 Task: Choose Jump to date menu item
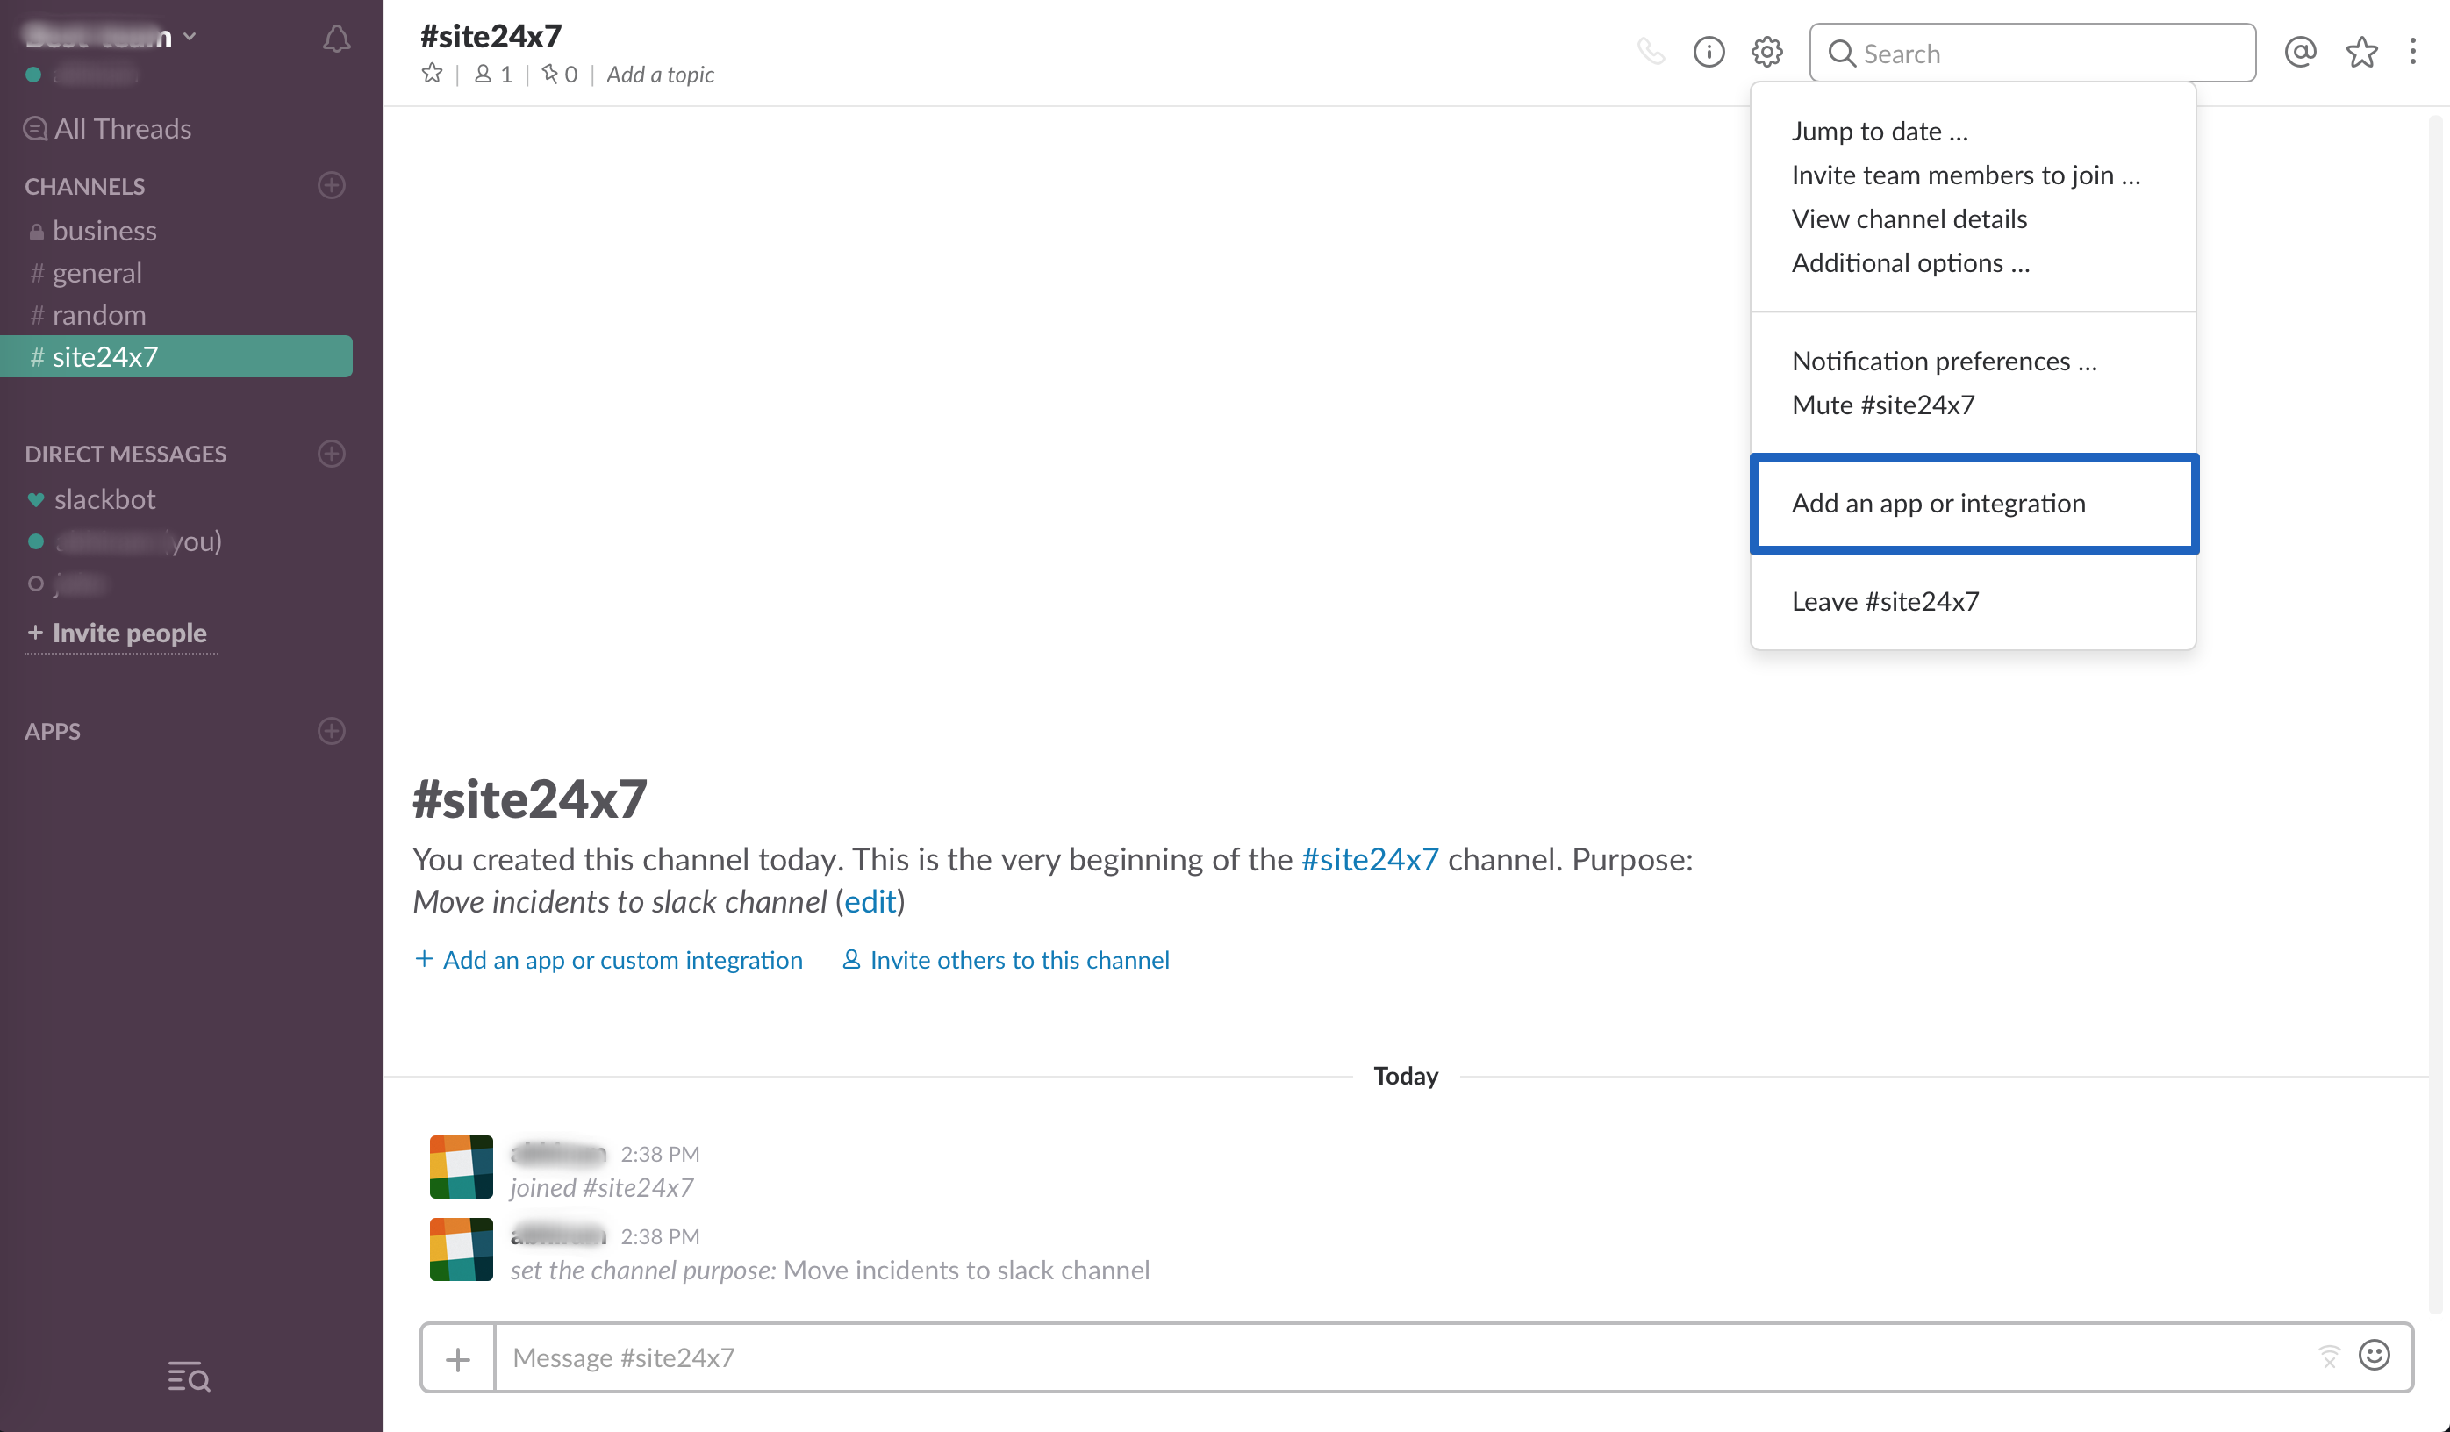(1879, 132)
